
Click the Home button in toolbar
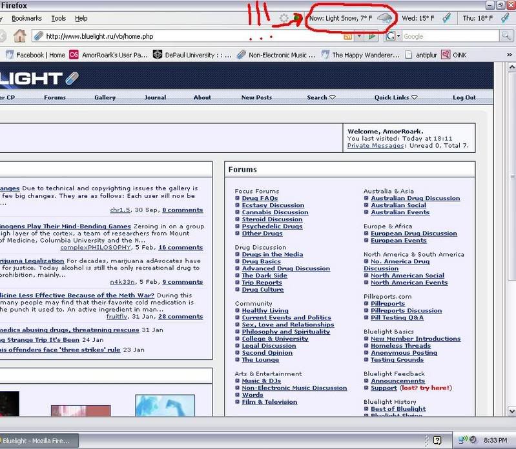[20, 36]
